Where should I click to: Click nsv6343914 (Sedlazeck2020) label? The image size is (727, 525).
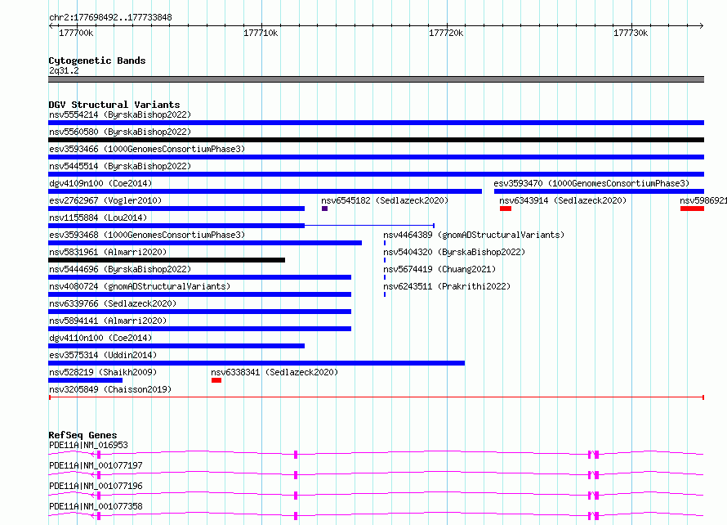pos(563,200)
